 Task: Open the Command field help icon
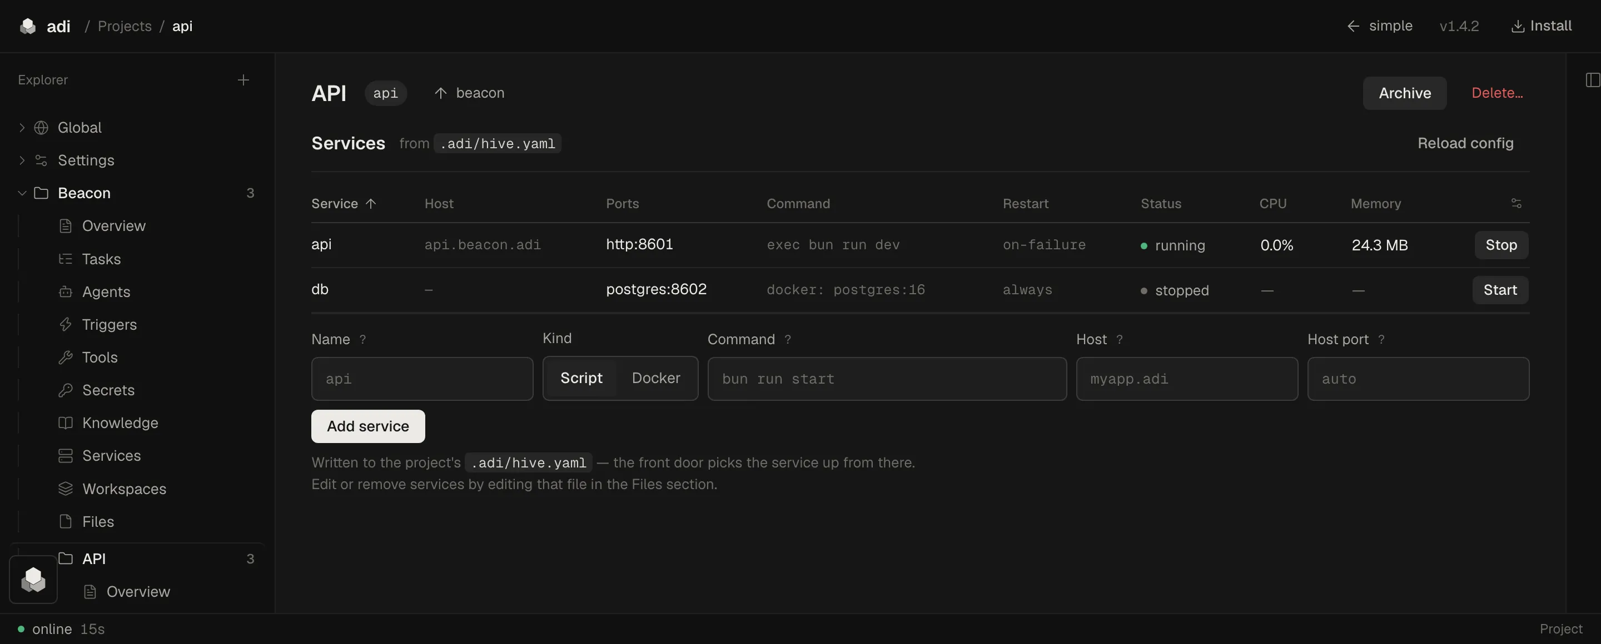click(x=788, y=339)
